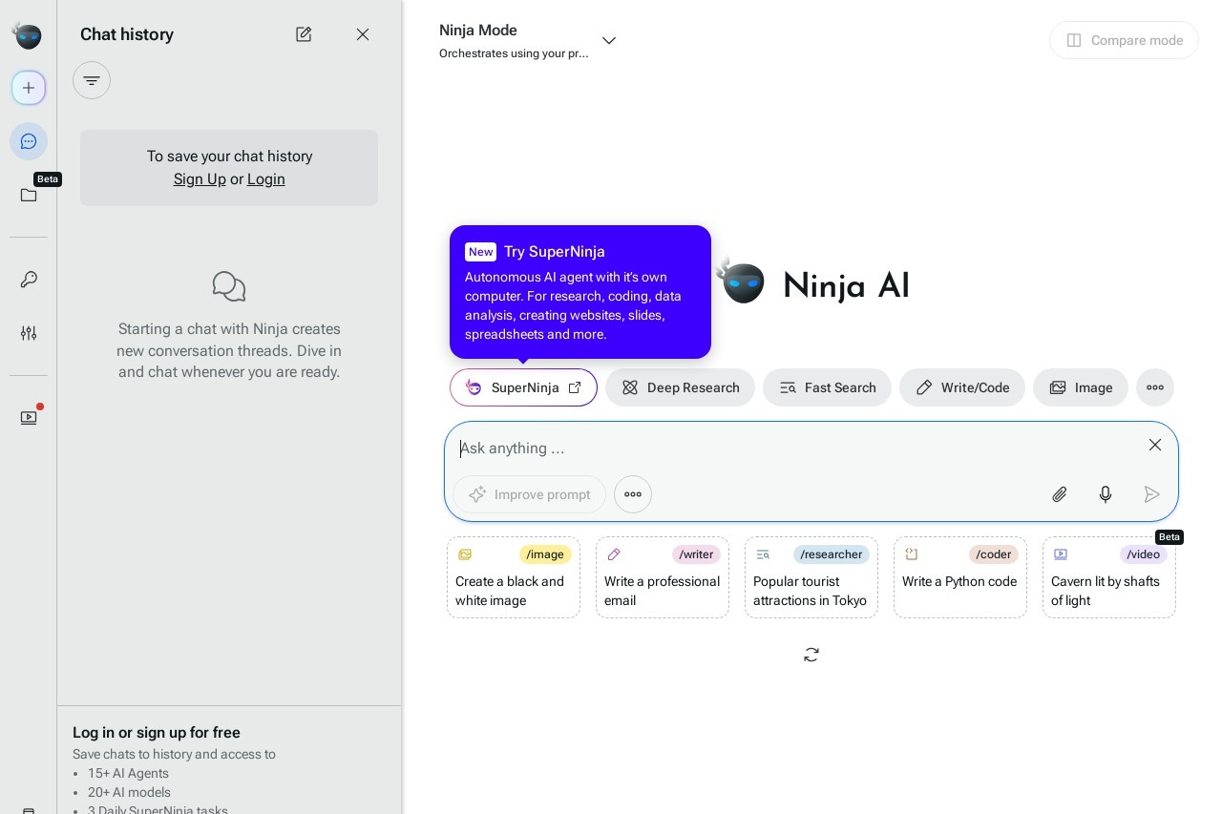Open chat history from the sidebar icon
Screen dimensions: 1222x814
29,141
